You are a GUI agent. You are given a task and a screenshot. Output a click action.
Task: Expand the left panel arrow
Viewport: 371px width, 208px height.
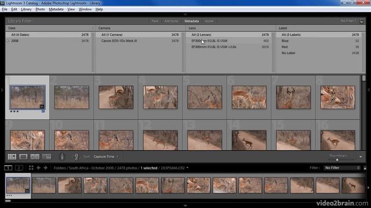(2, 90)
